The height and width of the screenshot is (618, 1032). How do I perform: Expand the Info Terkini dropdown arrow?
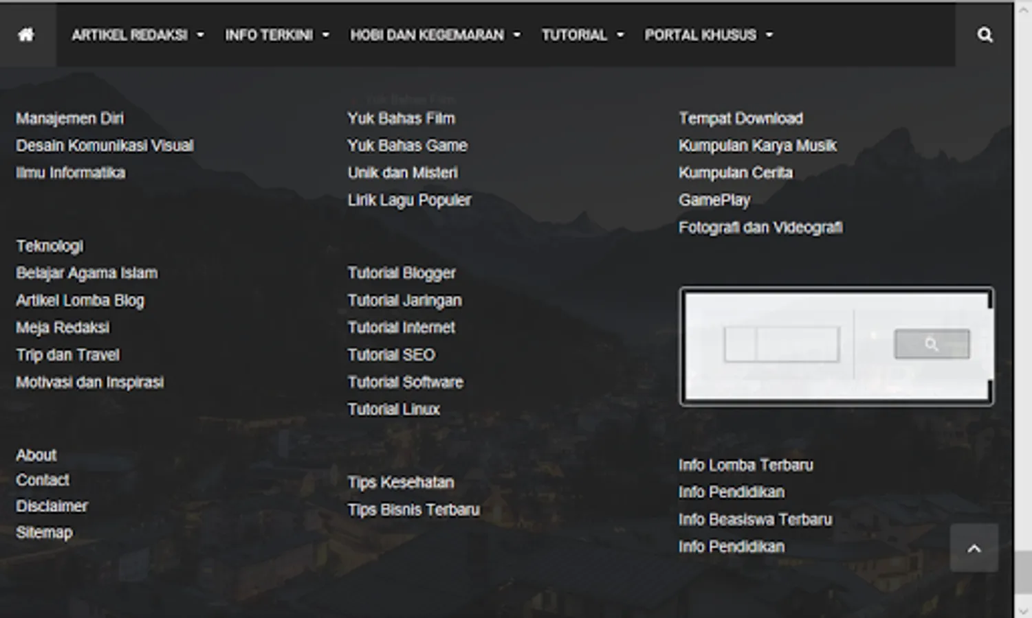click(326, 35)
